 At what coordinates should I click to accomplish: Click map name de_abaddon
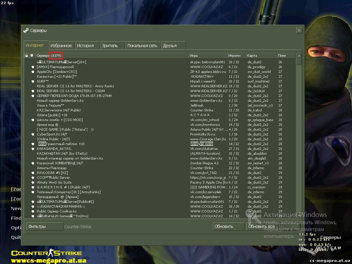(257, 154)
